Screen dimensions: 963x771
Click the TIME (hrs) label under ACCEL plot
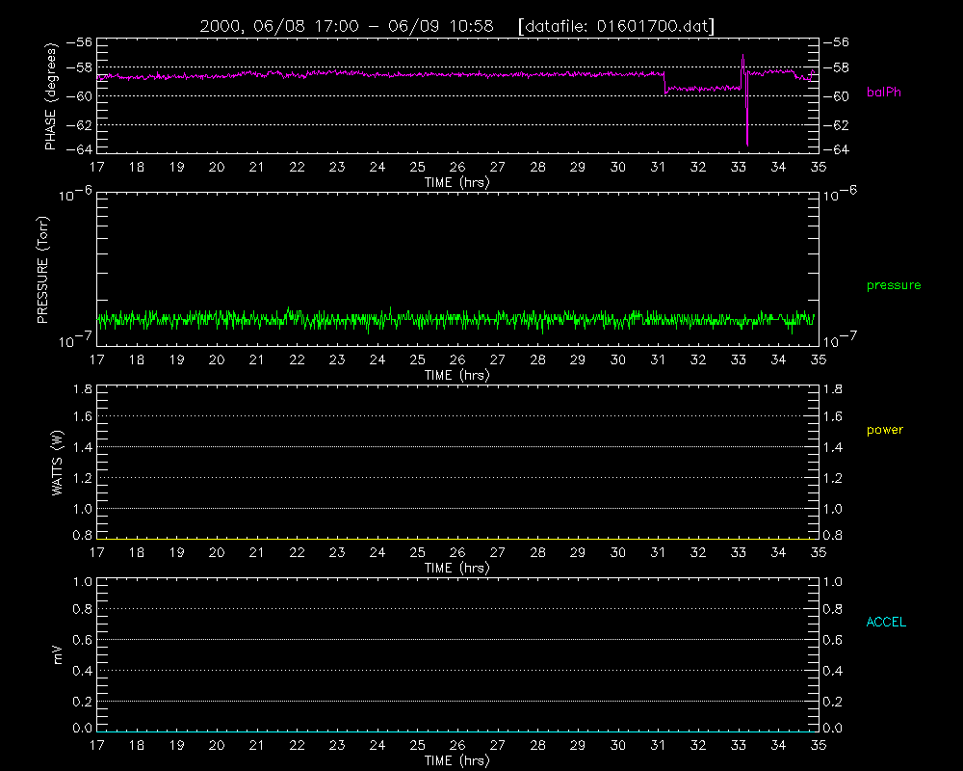[456, 760]
